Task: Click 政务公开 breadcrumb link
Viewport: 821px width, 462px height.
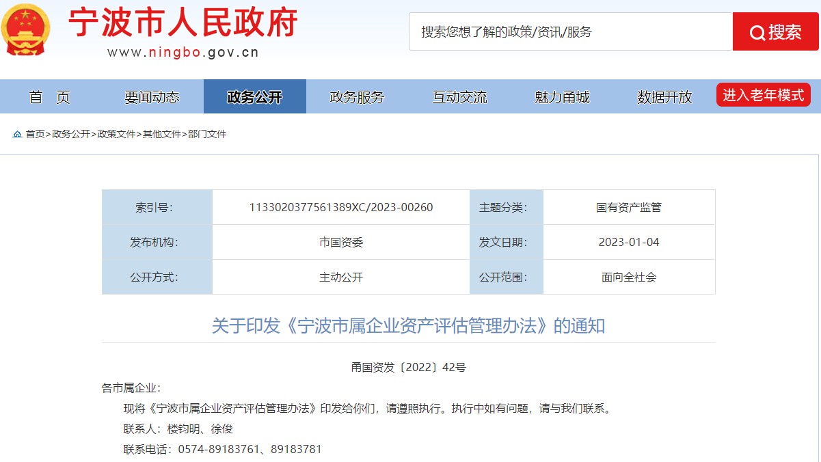Action: tap(71, 135)
